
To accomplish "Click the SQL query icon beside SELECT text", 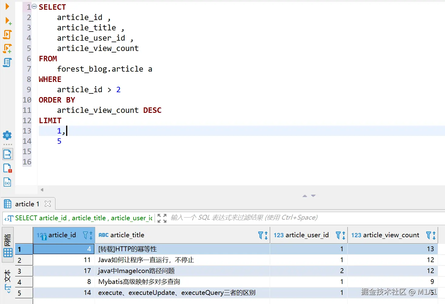I will tap(9, 218).
